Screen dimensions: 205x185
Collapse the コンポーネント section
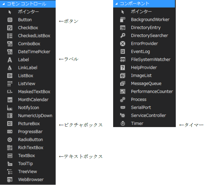click(x=116, y=4)
